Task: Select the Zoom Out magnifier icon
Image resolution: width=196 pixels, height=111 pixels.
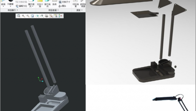Action: 28,16
